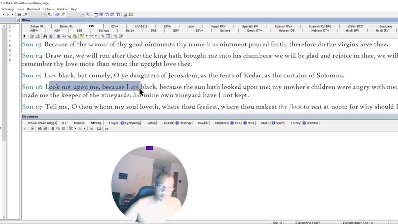Click the E layout icon in the main toolbar
This screenshot has width=398, height=224.
pyautogui.click(x=118, y=15)
